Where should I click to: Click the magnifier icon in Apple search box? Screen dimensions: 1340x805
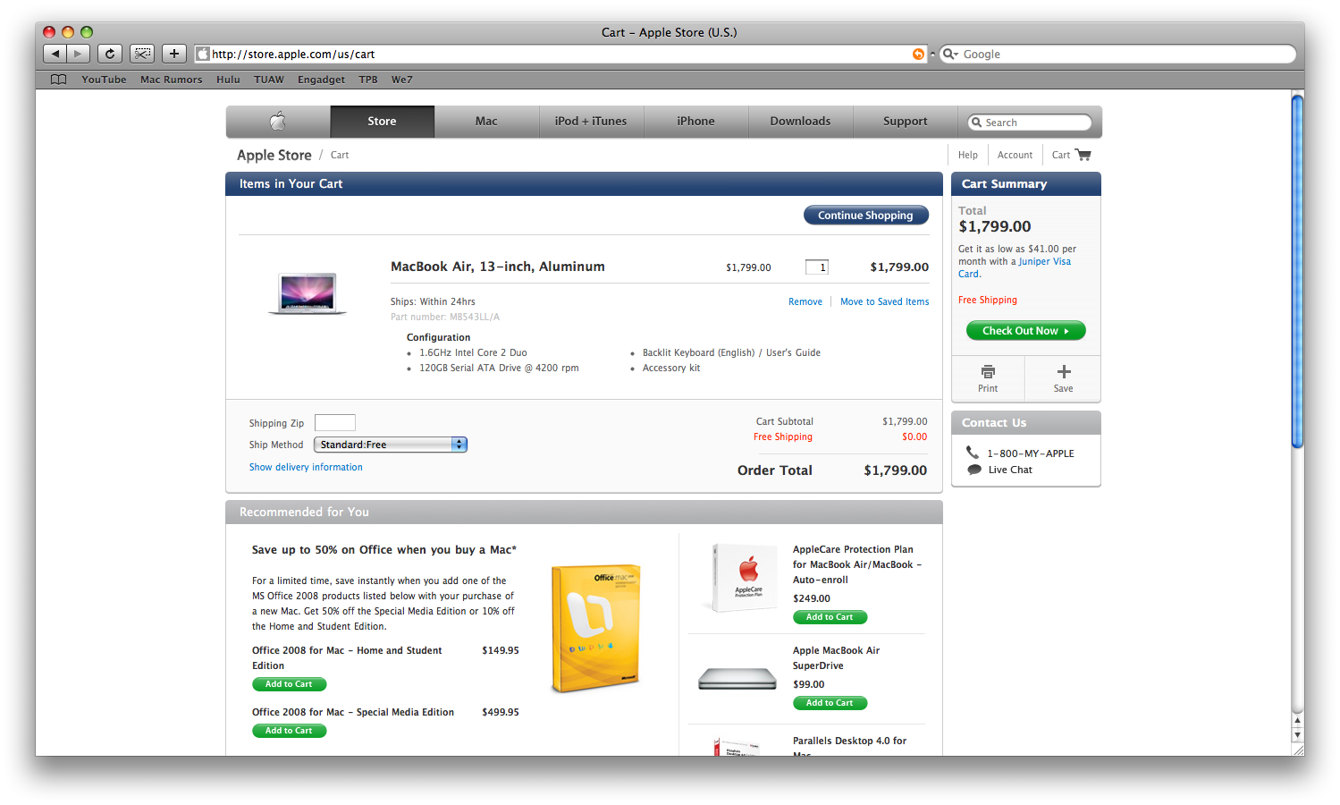pyautogui.click(x=977, y=123)
